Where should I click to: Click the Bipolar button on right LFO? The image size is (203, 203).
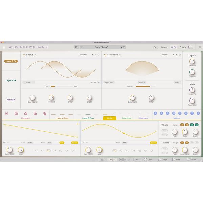pos(153,143)
